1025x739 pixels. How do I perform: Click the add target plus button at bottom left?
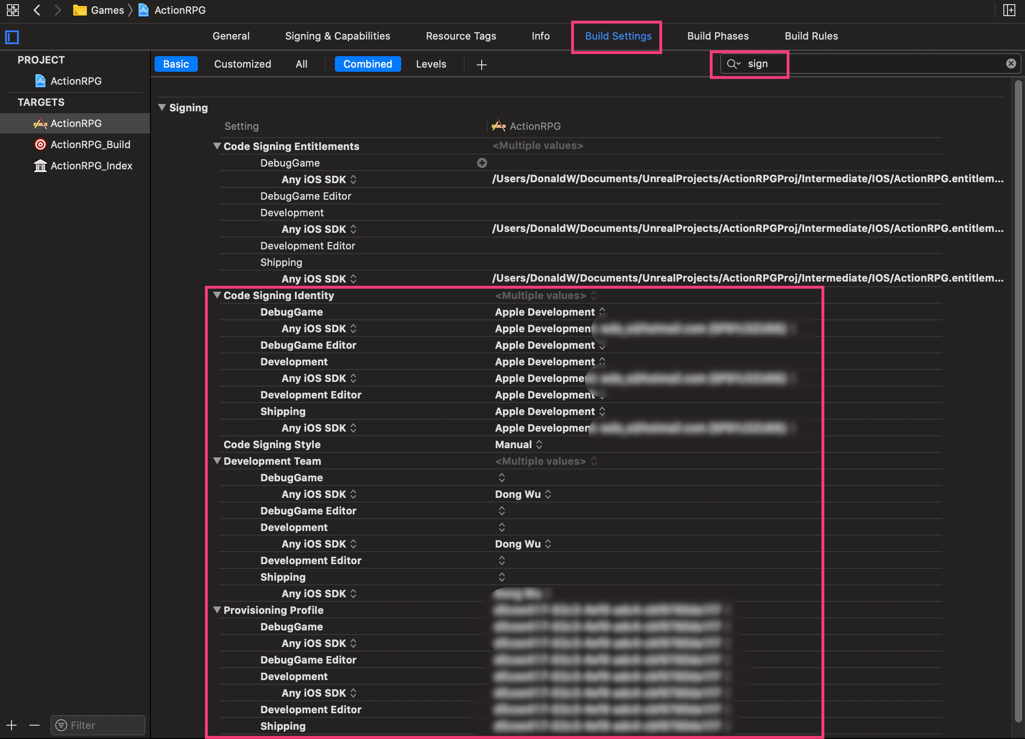click(x=12, y=725)
